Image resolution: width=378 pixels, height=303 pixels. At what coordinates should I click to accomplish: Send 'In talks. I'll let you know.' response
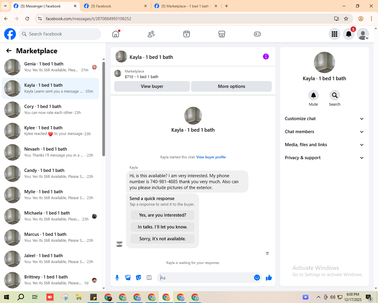click(163, 227)
